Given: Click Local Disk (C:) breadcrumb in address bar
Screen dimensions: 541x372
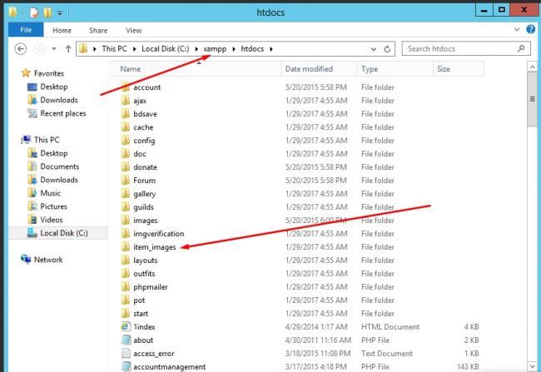Looking at the screenshot, I should 166,49.
